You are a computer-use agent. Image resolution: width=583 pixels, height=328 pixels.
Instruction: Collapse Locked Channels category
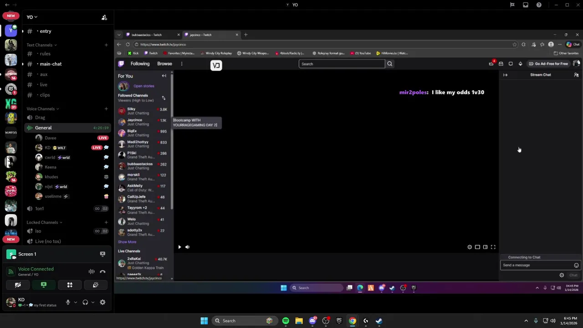coord(44,222)
